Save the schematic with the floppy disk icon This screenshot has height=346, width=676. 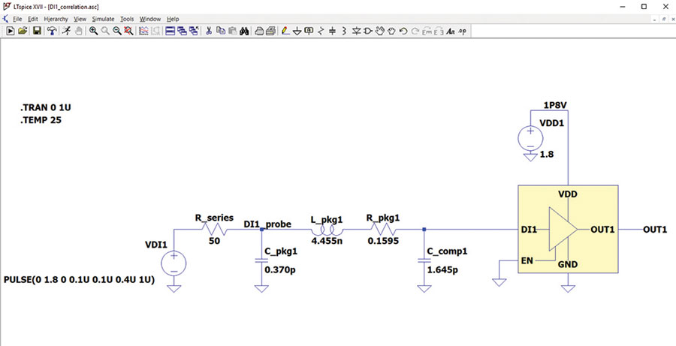pos(37,31)
